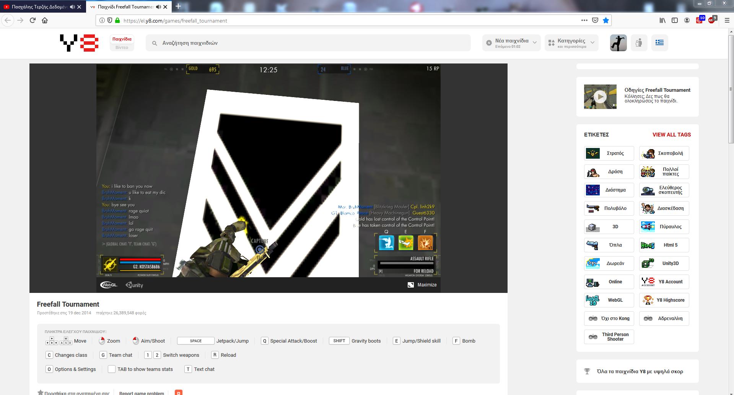Click the WebGL logo under the game
Image resolution: width=734 pixels, height=395 pixels.
point(109,285)
